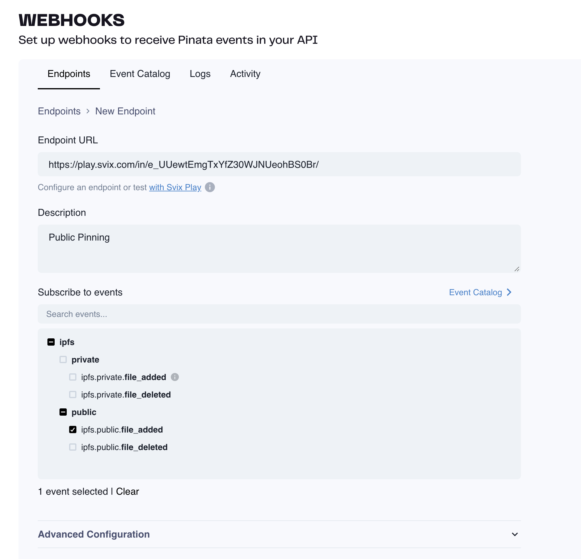Clear the selected events
581x559 pixels.
click(x=127, y=491)
